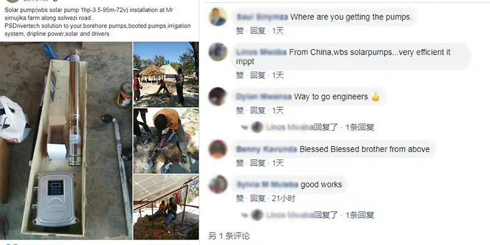Like the 'Where are you getting the pumps' comment
Image resolution: width=490 pixels, height=245 pixels.
pos(239,31)
